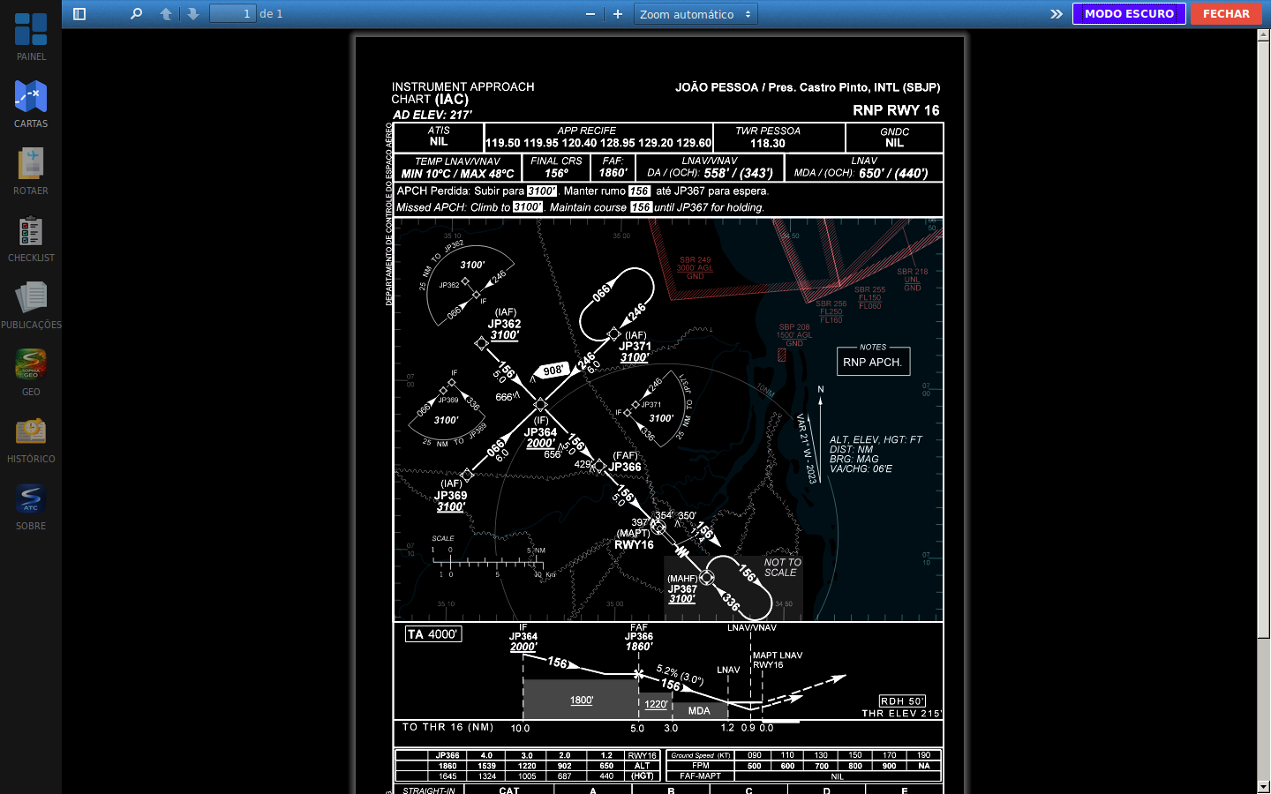Click the ATIS NIL cell
The width and height of the screenshot is (1271, 794).
pyautogui.click(x=439, y=137)
